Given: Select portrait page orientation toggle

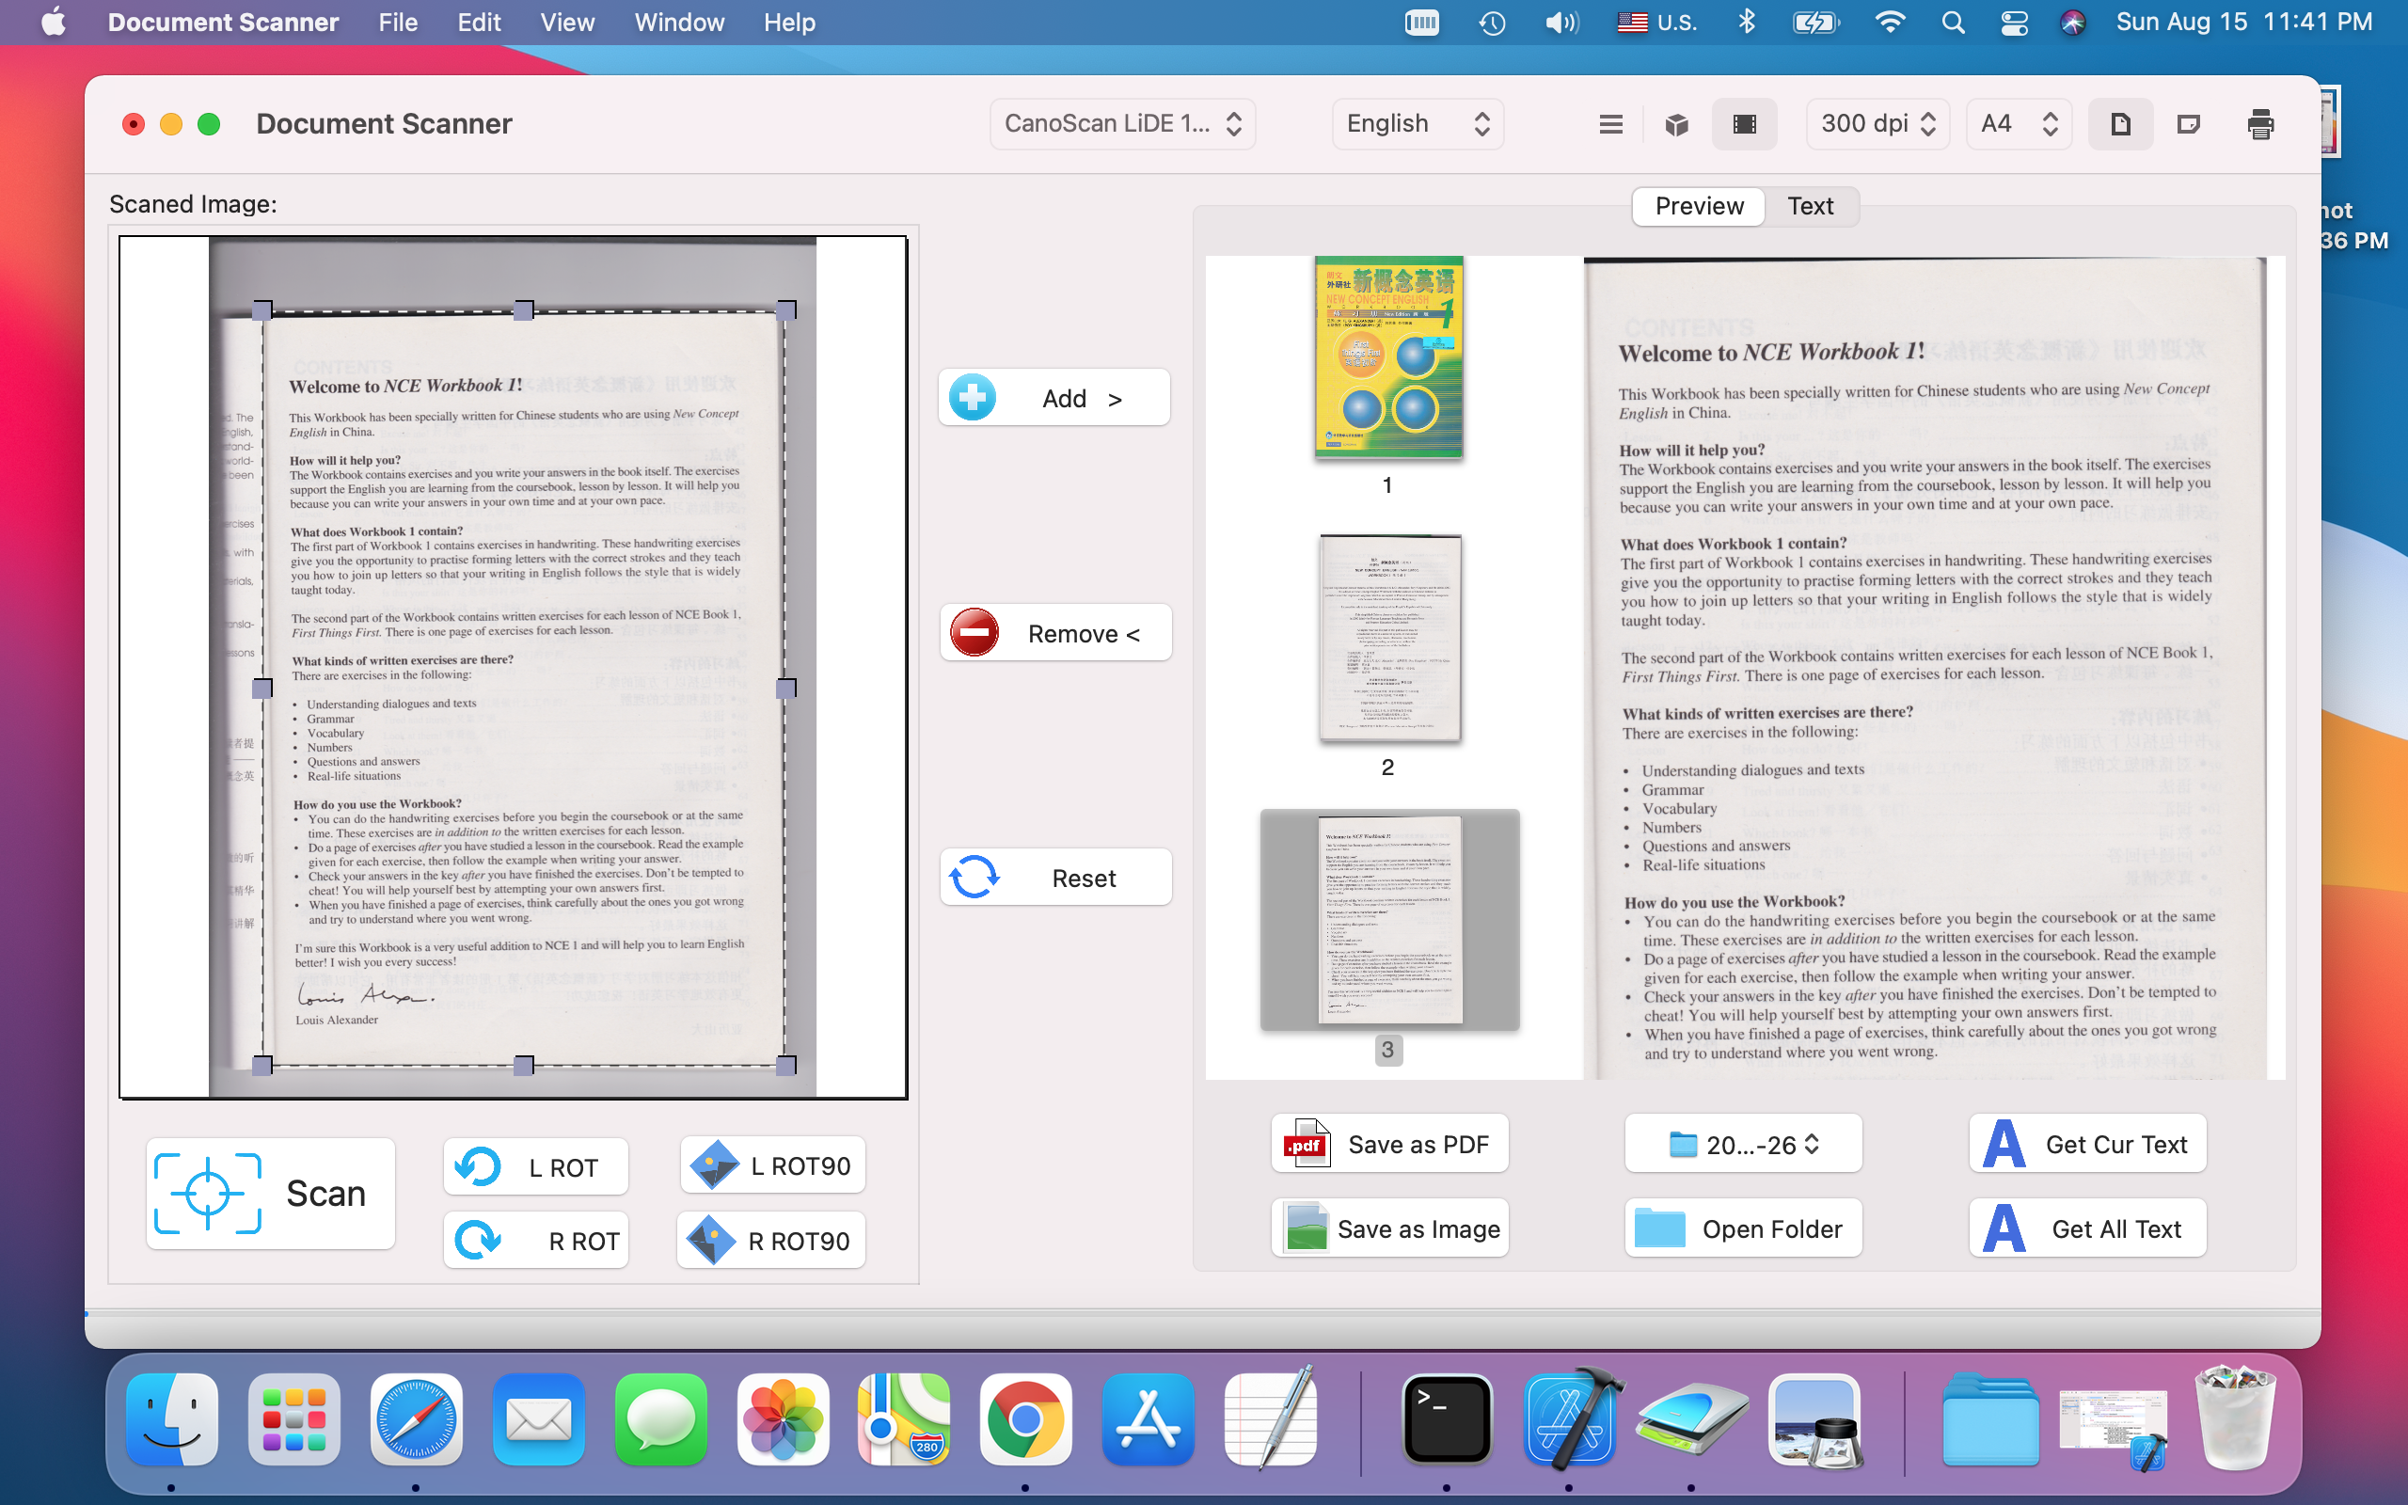Looking at the screenshot, I should coord(2120,123).
